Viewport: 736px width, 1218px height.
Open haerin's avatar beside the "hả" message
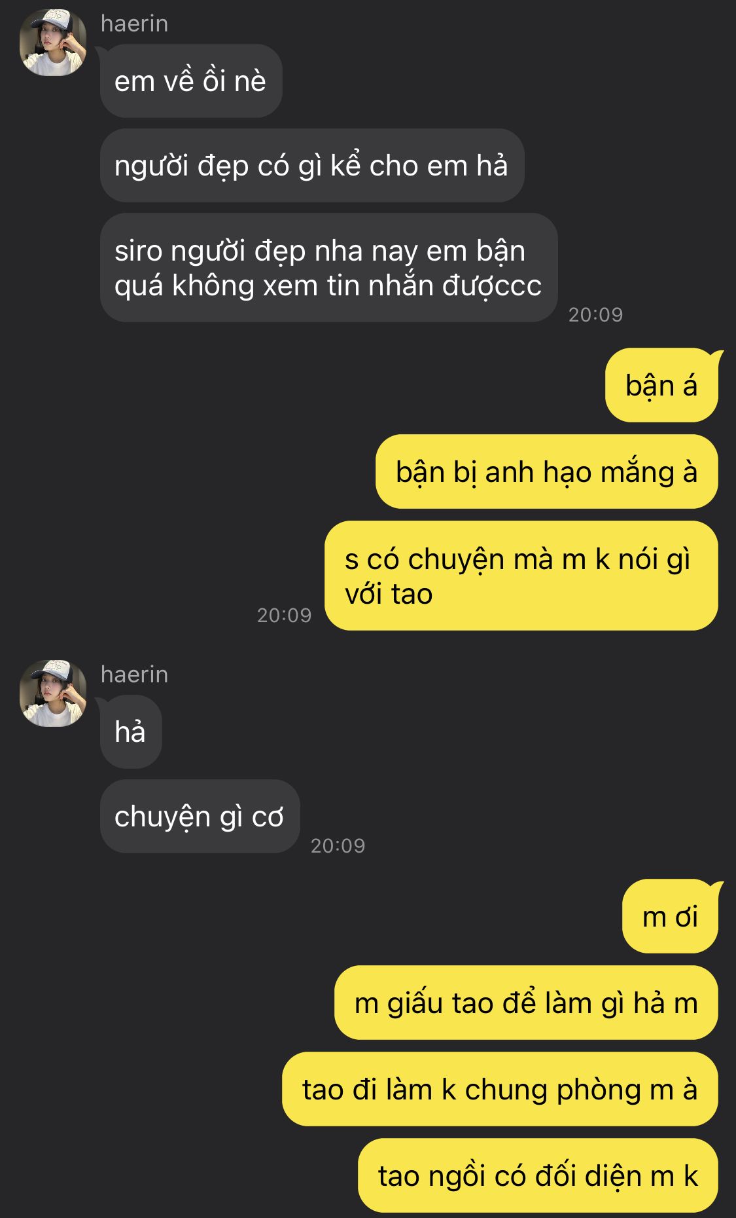tap(53, 693)
